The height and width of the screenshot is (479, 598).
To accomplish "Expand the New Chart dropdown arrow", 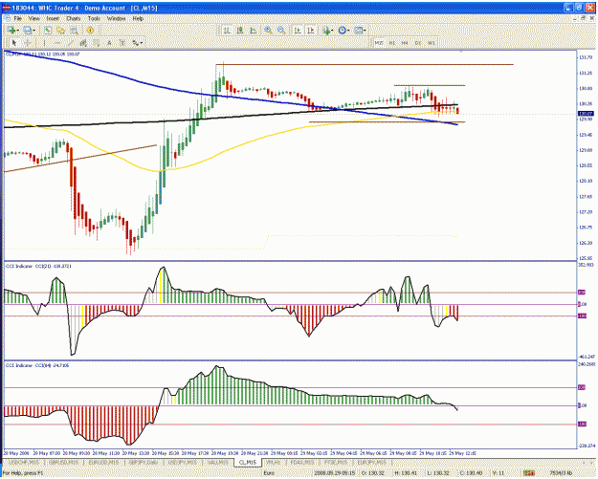I will [x=18, y=30].
